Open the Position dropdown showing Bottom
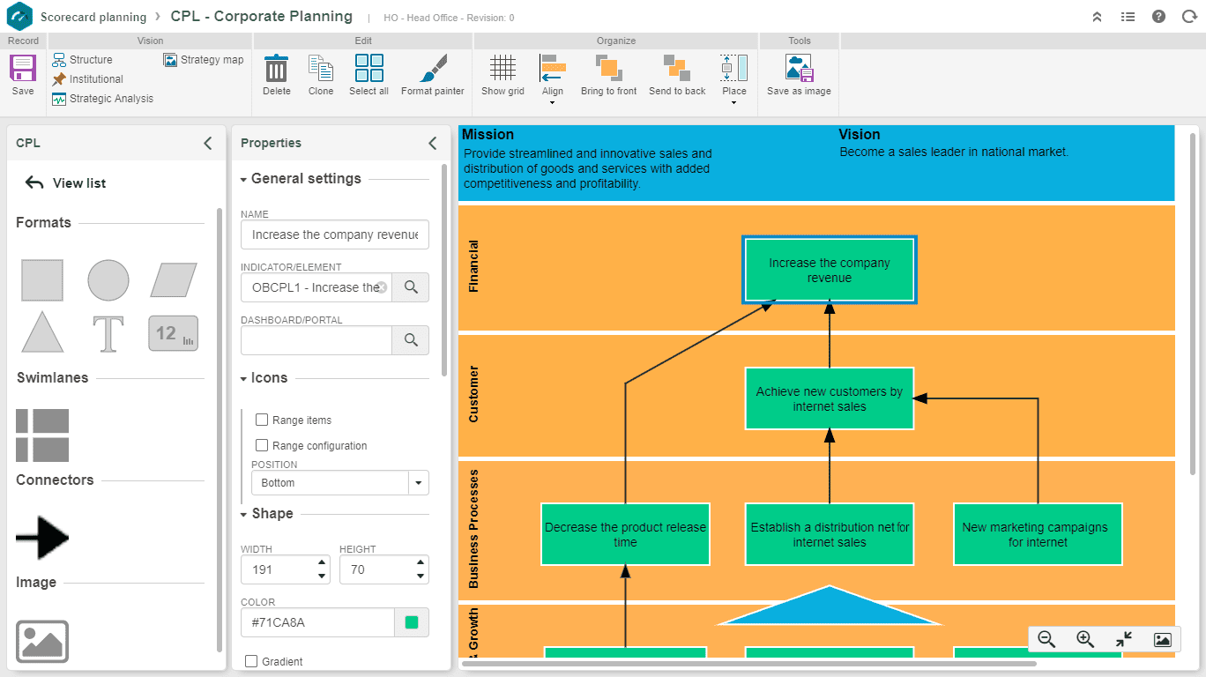 click(418, 483)
